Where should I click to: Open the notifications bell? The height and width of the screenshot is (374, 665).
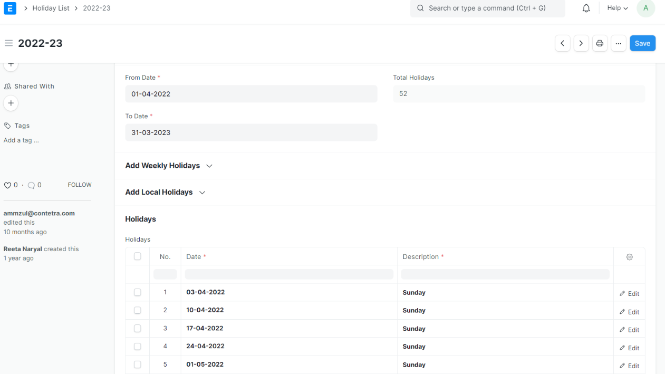coord(586,8)
